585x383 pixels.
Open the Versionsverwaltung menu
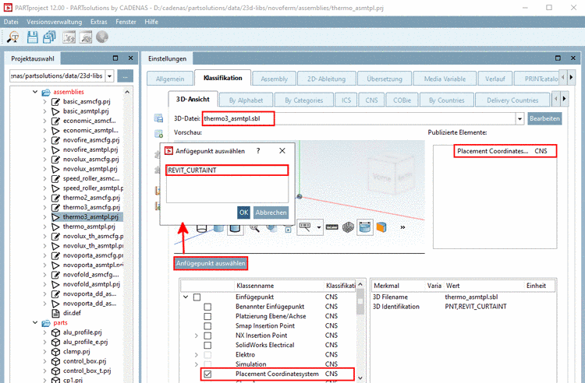[x=54, y=22]
